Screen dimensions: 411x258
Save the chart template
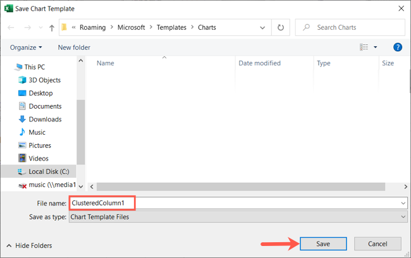coord(323,244)
